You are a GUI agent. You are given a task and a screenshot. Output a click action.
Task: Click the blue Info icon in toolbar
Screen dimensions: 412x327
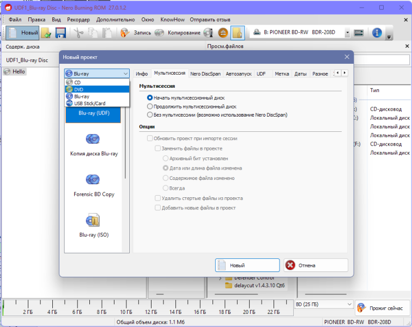coord(377,33)
